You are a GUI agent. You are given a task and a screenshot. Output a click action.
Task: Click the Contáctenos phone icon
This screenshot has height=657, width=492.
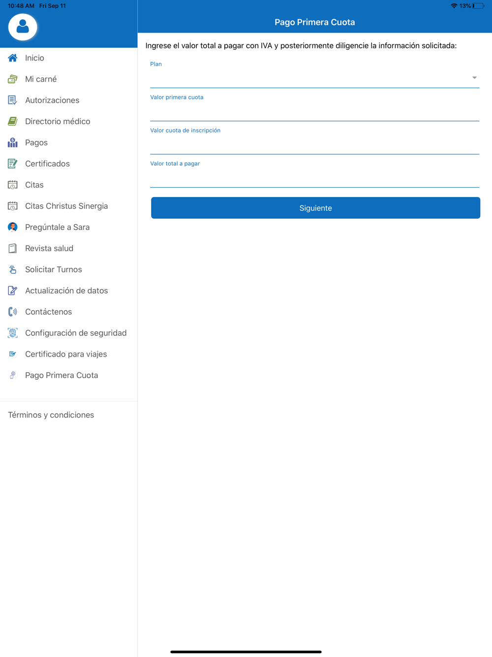coord(13,312)
